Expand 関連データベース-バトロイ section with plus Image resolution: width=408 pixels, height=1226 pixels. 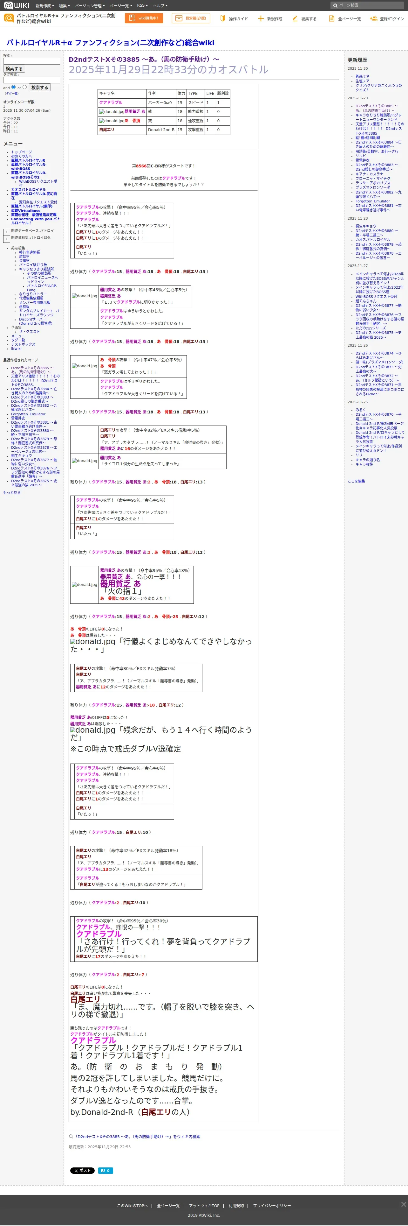point(6,232)
